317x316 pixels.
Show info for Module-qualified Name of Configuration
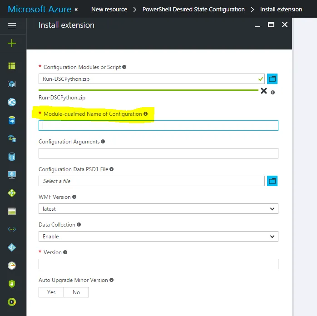pyautogui.click(x=146, y=114)
